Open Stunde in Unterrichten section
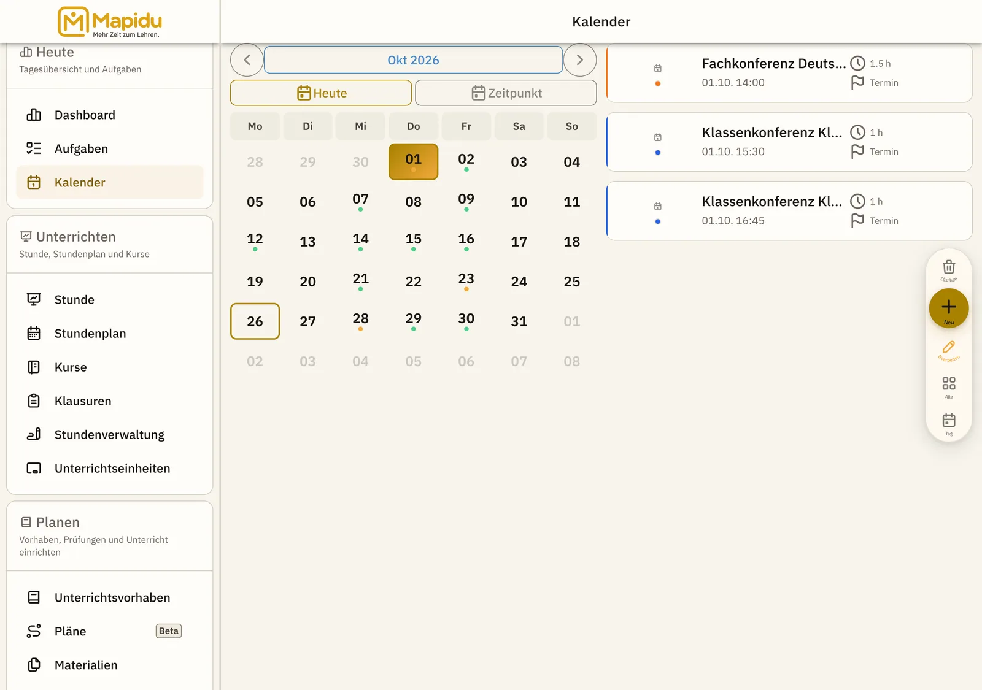Image resolution: width=982 pixels, height=690 pixels. (110, 299)
